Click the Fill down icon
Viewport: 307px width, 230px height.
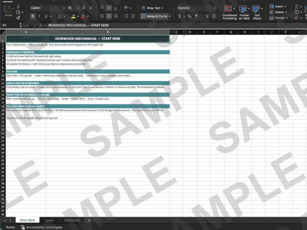click(297, 12)
